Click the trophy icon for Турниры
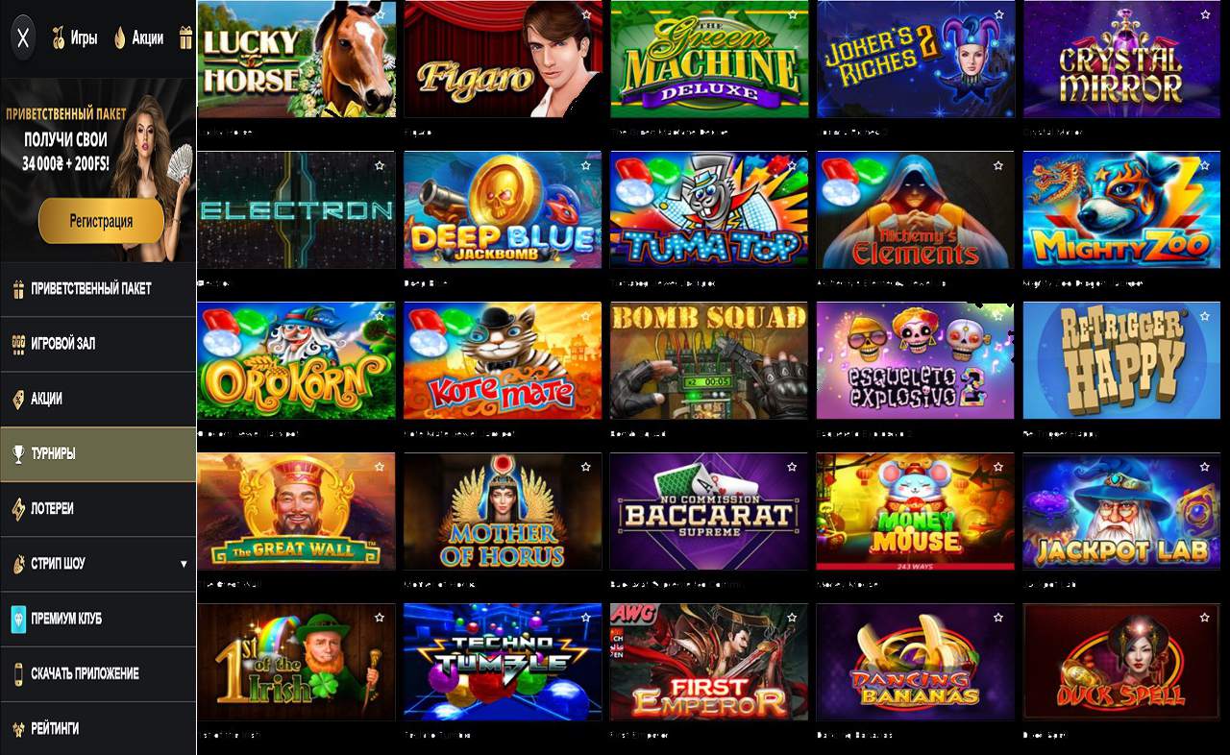Viewport: 1230px width, 755px height. coord(18,454)
